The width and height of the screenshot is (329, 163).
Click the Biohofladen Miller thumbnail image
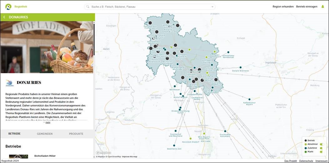pos(18,156)
